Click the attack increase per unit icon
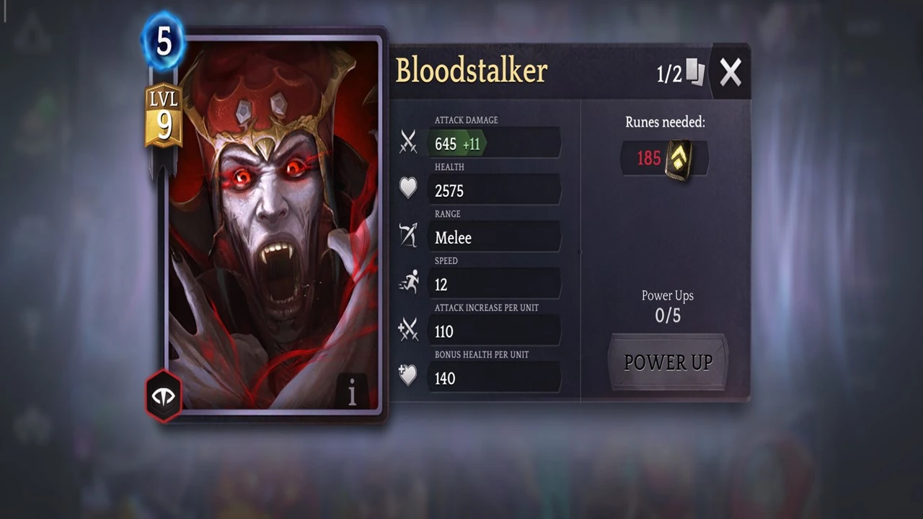 pos(408,330)
